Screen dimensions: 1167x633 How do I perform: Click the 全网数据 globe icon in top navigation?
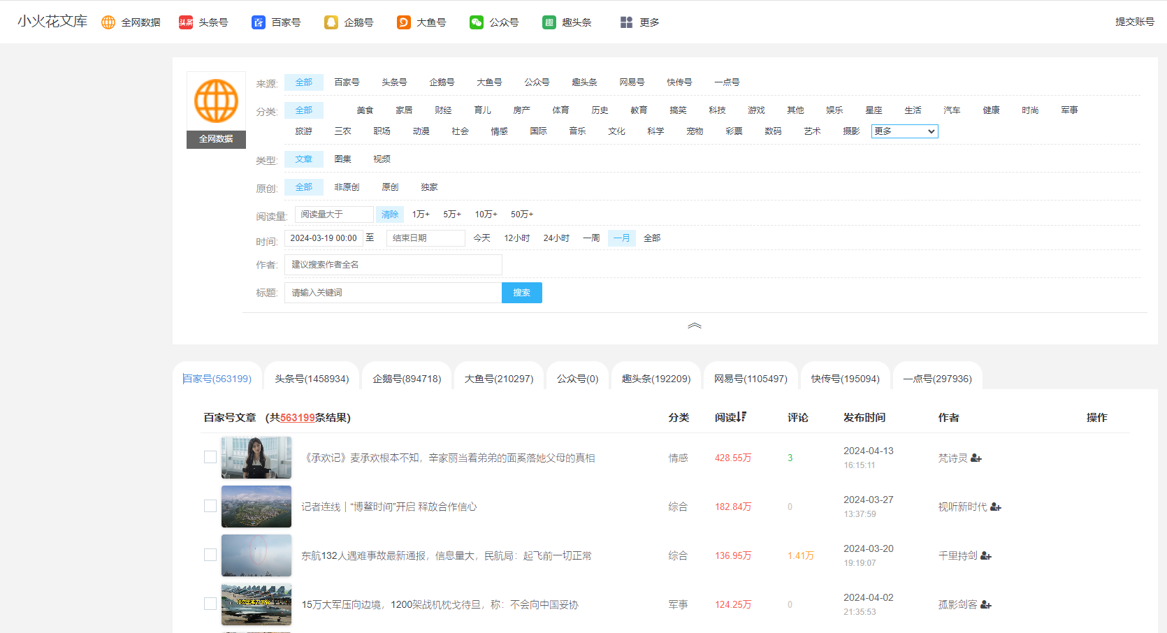point(108,22)
